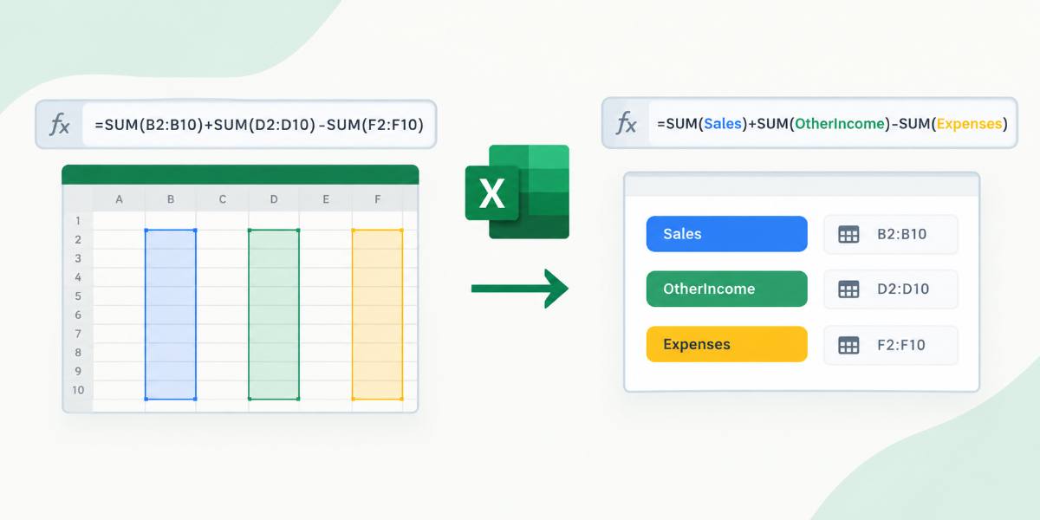Click the D2:D10 range reference field
The image size is (1040, 520).
(891, 289)
